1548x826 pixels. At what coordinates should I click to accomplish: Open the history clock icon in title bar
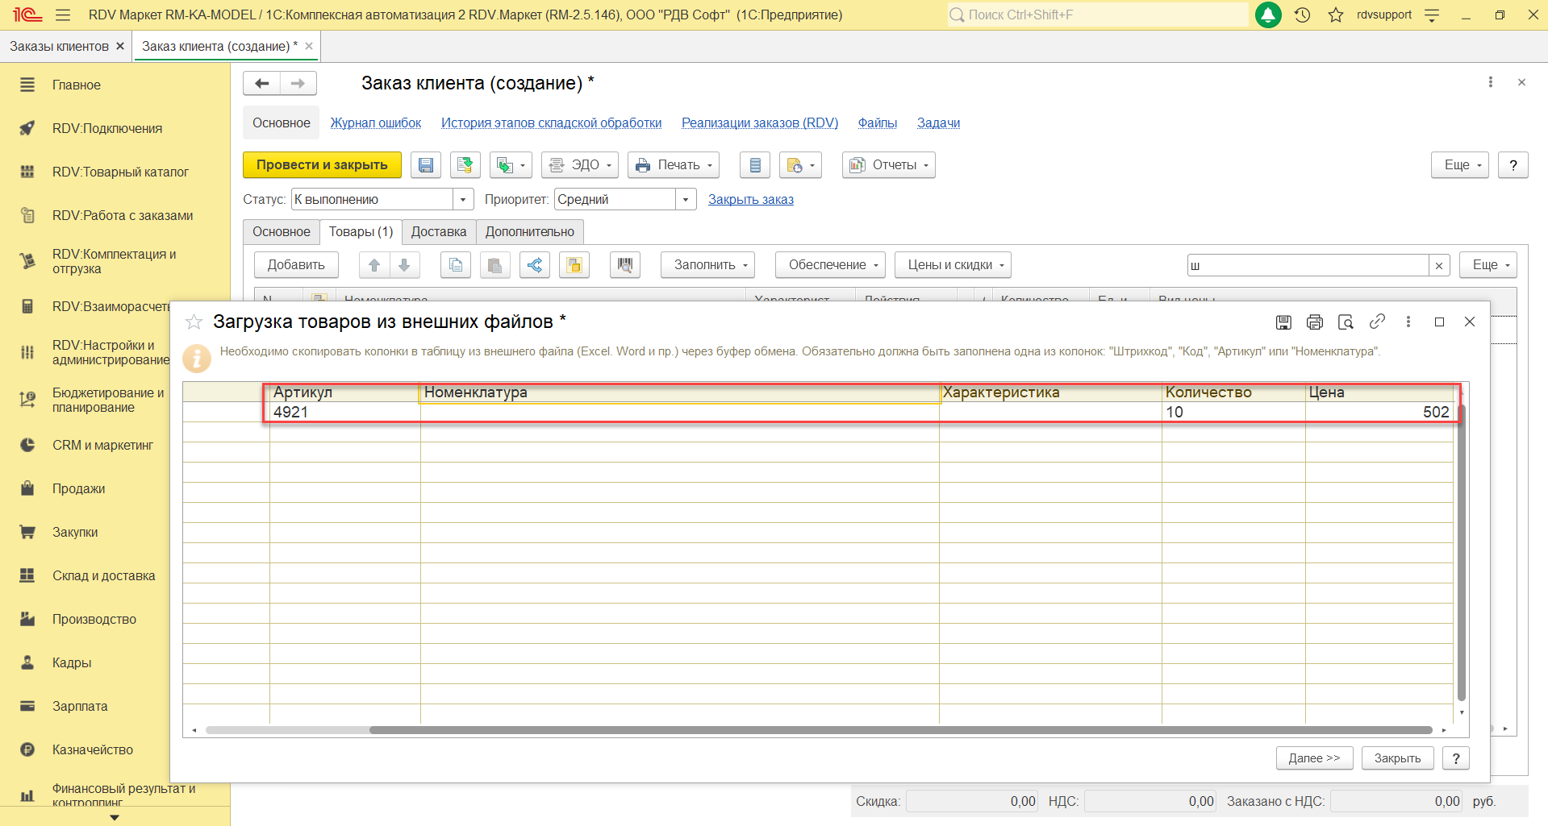tap(1302, 15)
